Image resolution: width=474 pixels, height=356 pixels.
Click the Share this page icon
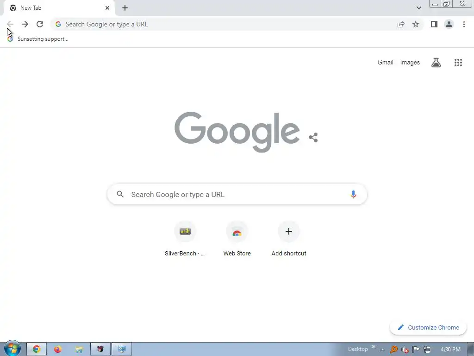[401, 24]
